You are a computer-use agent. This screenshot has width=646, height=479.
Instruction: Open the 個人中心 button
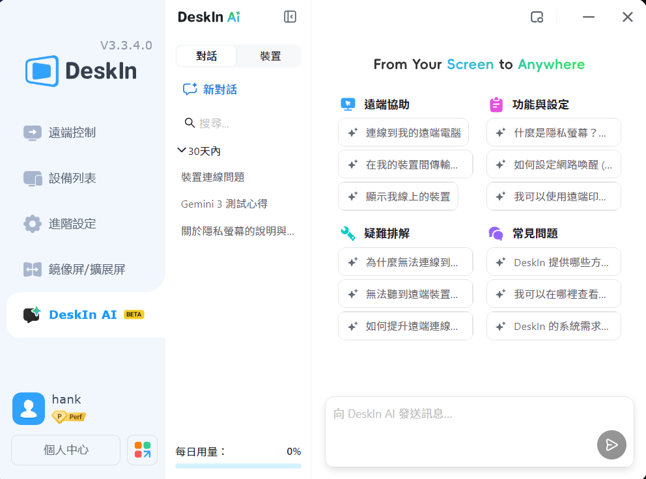click(66, 450)
